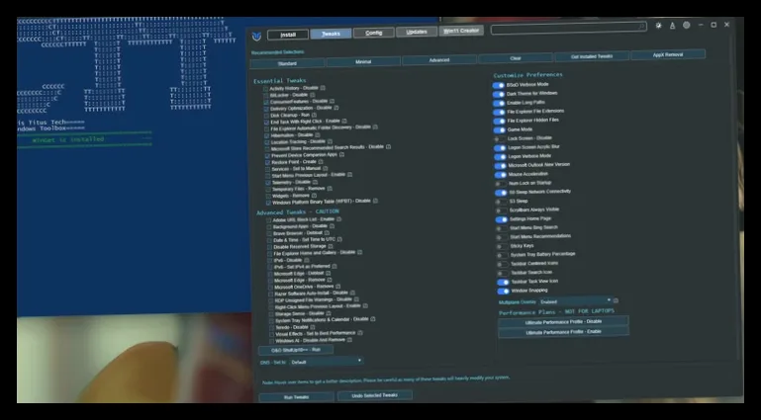This screenshot has width=761, height=420.
Task: Click Undo Selected Tweaks button
Action: coord(375,395)
